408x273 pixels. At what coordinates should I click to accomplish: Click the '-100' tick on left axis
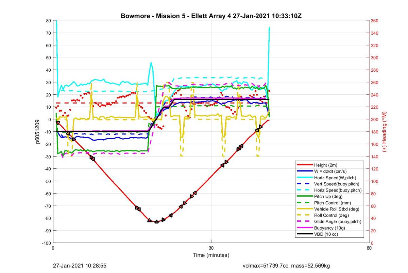(46, 243)
